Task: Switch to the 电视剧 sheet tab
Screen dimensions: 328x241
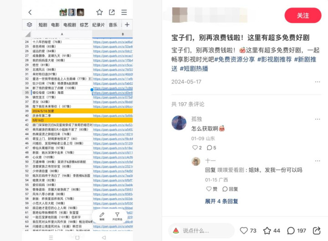Action: coord(70,25)
